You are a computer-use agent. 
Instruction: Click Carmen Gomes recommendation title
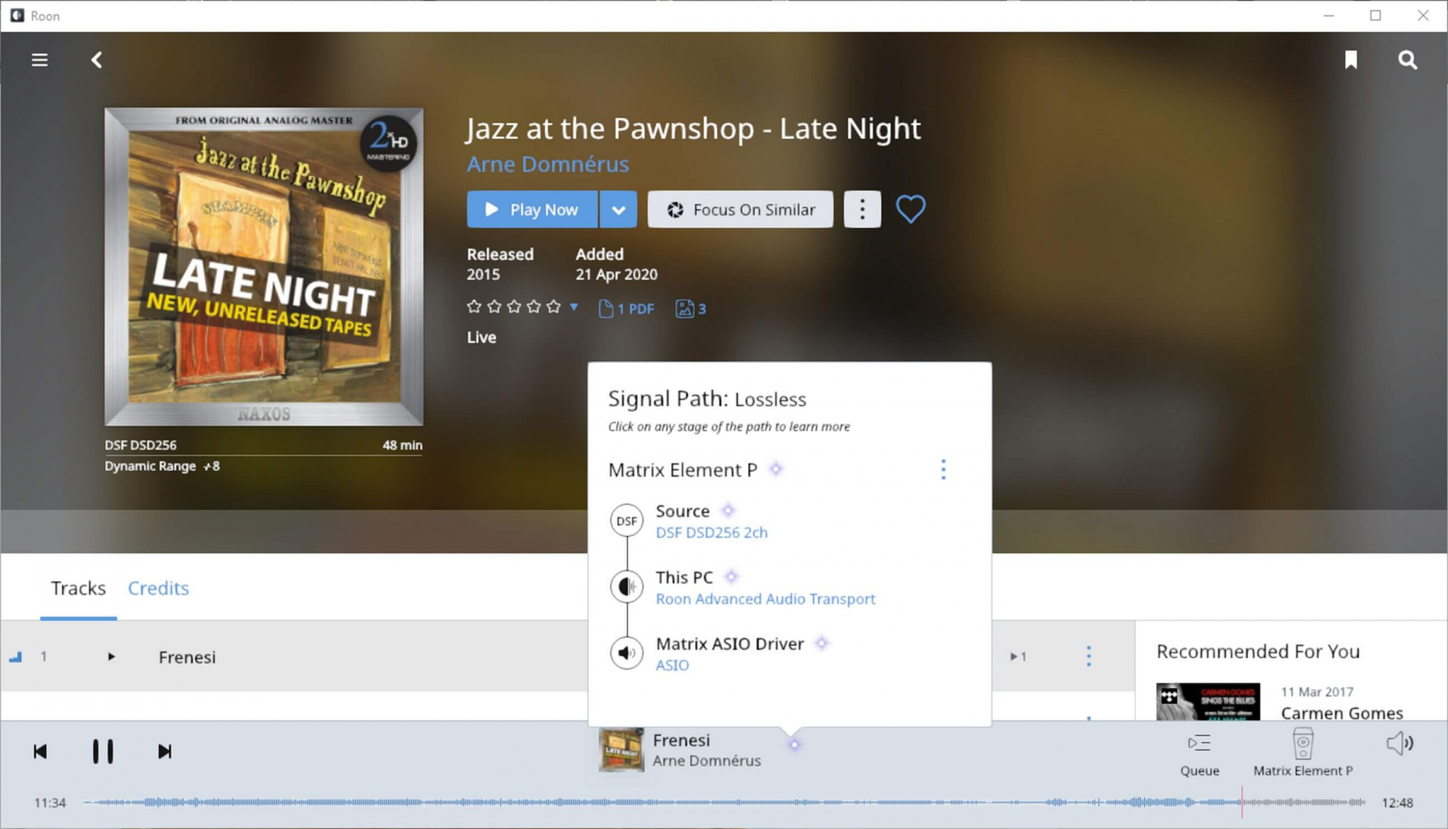tap(1342, 713)
